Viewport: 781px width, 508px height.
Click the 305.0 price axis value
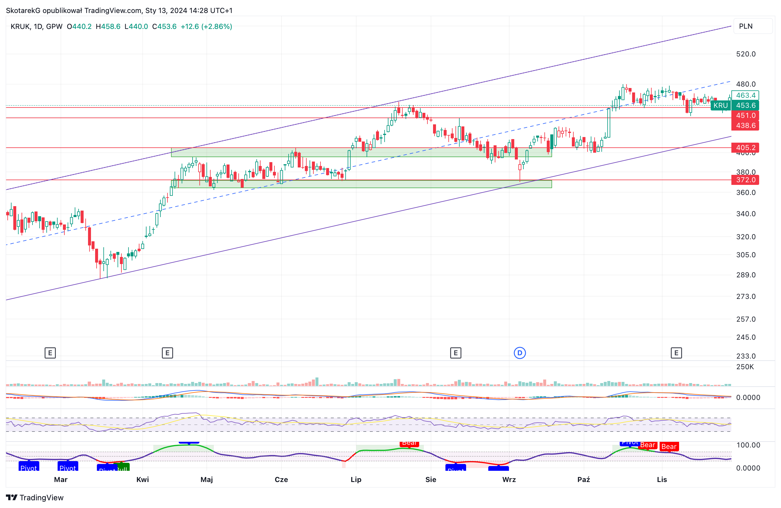click(x=746, y=255)
